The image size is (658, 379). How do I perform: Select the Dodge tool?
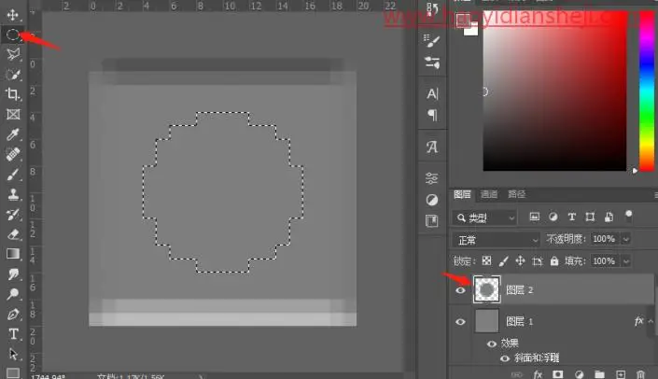[13, 294]
